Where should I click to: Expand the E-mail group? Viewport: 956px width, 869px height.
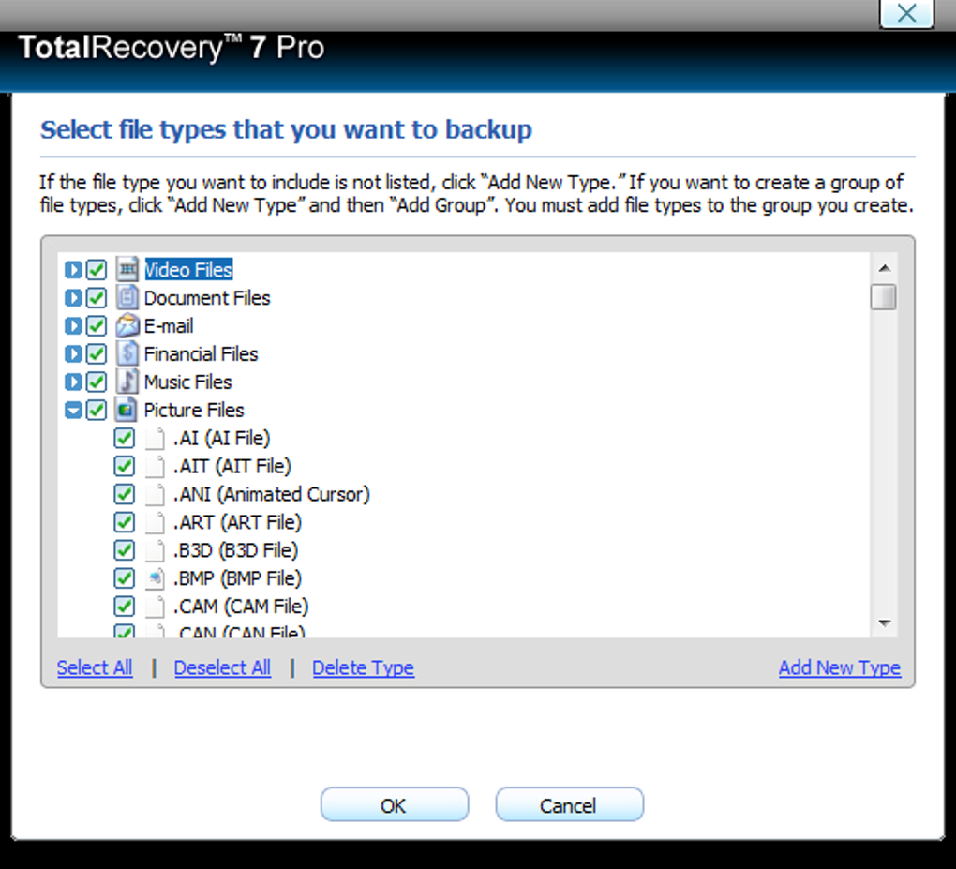(73, 325)
